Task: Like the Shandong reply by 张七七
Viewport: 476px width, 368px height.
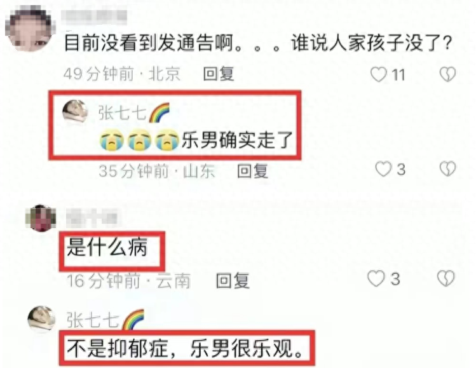Action: pos(383,169)
